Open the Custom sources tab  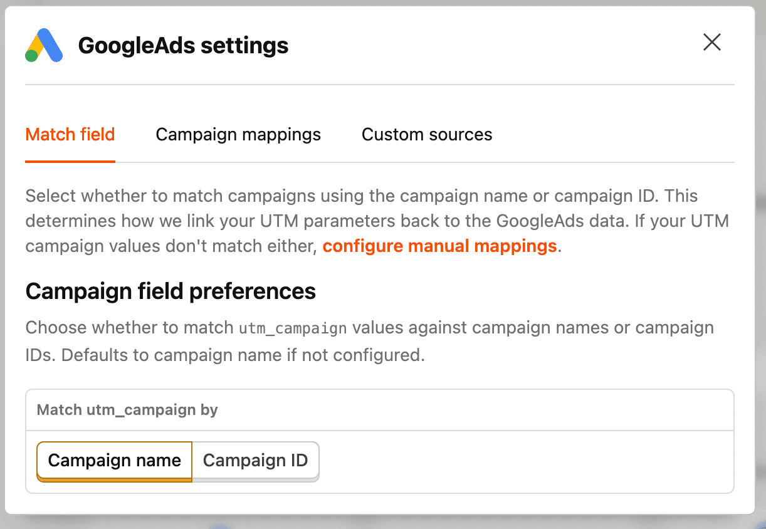(x=426, y=134)
